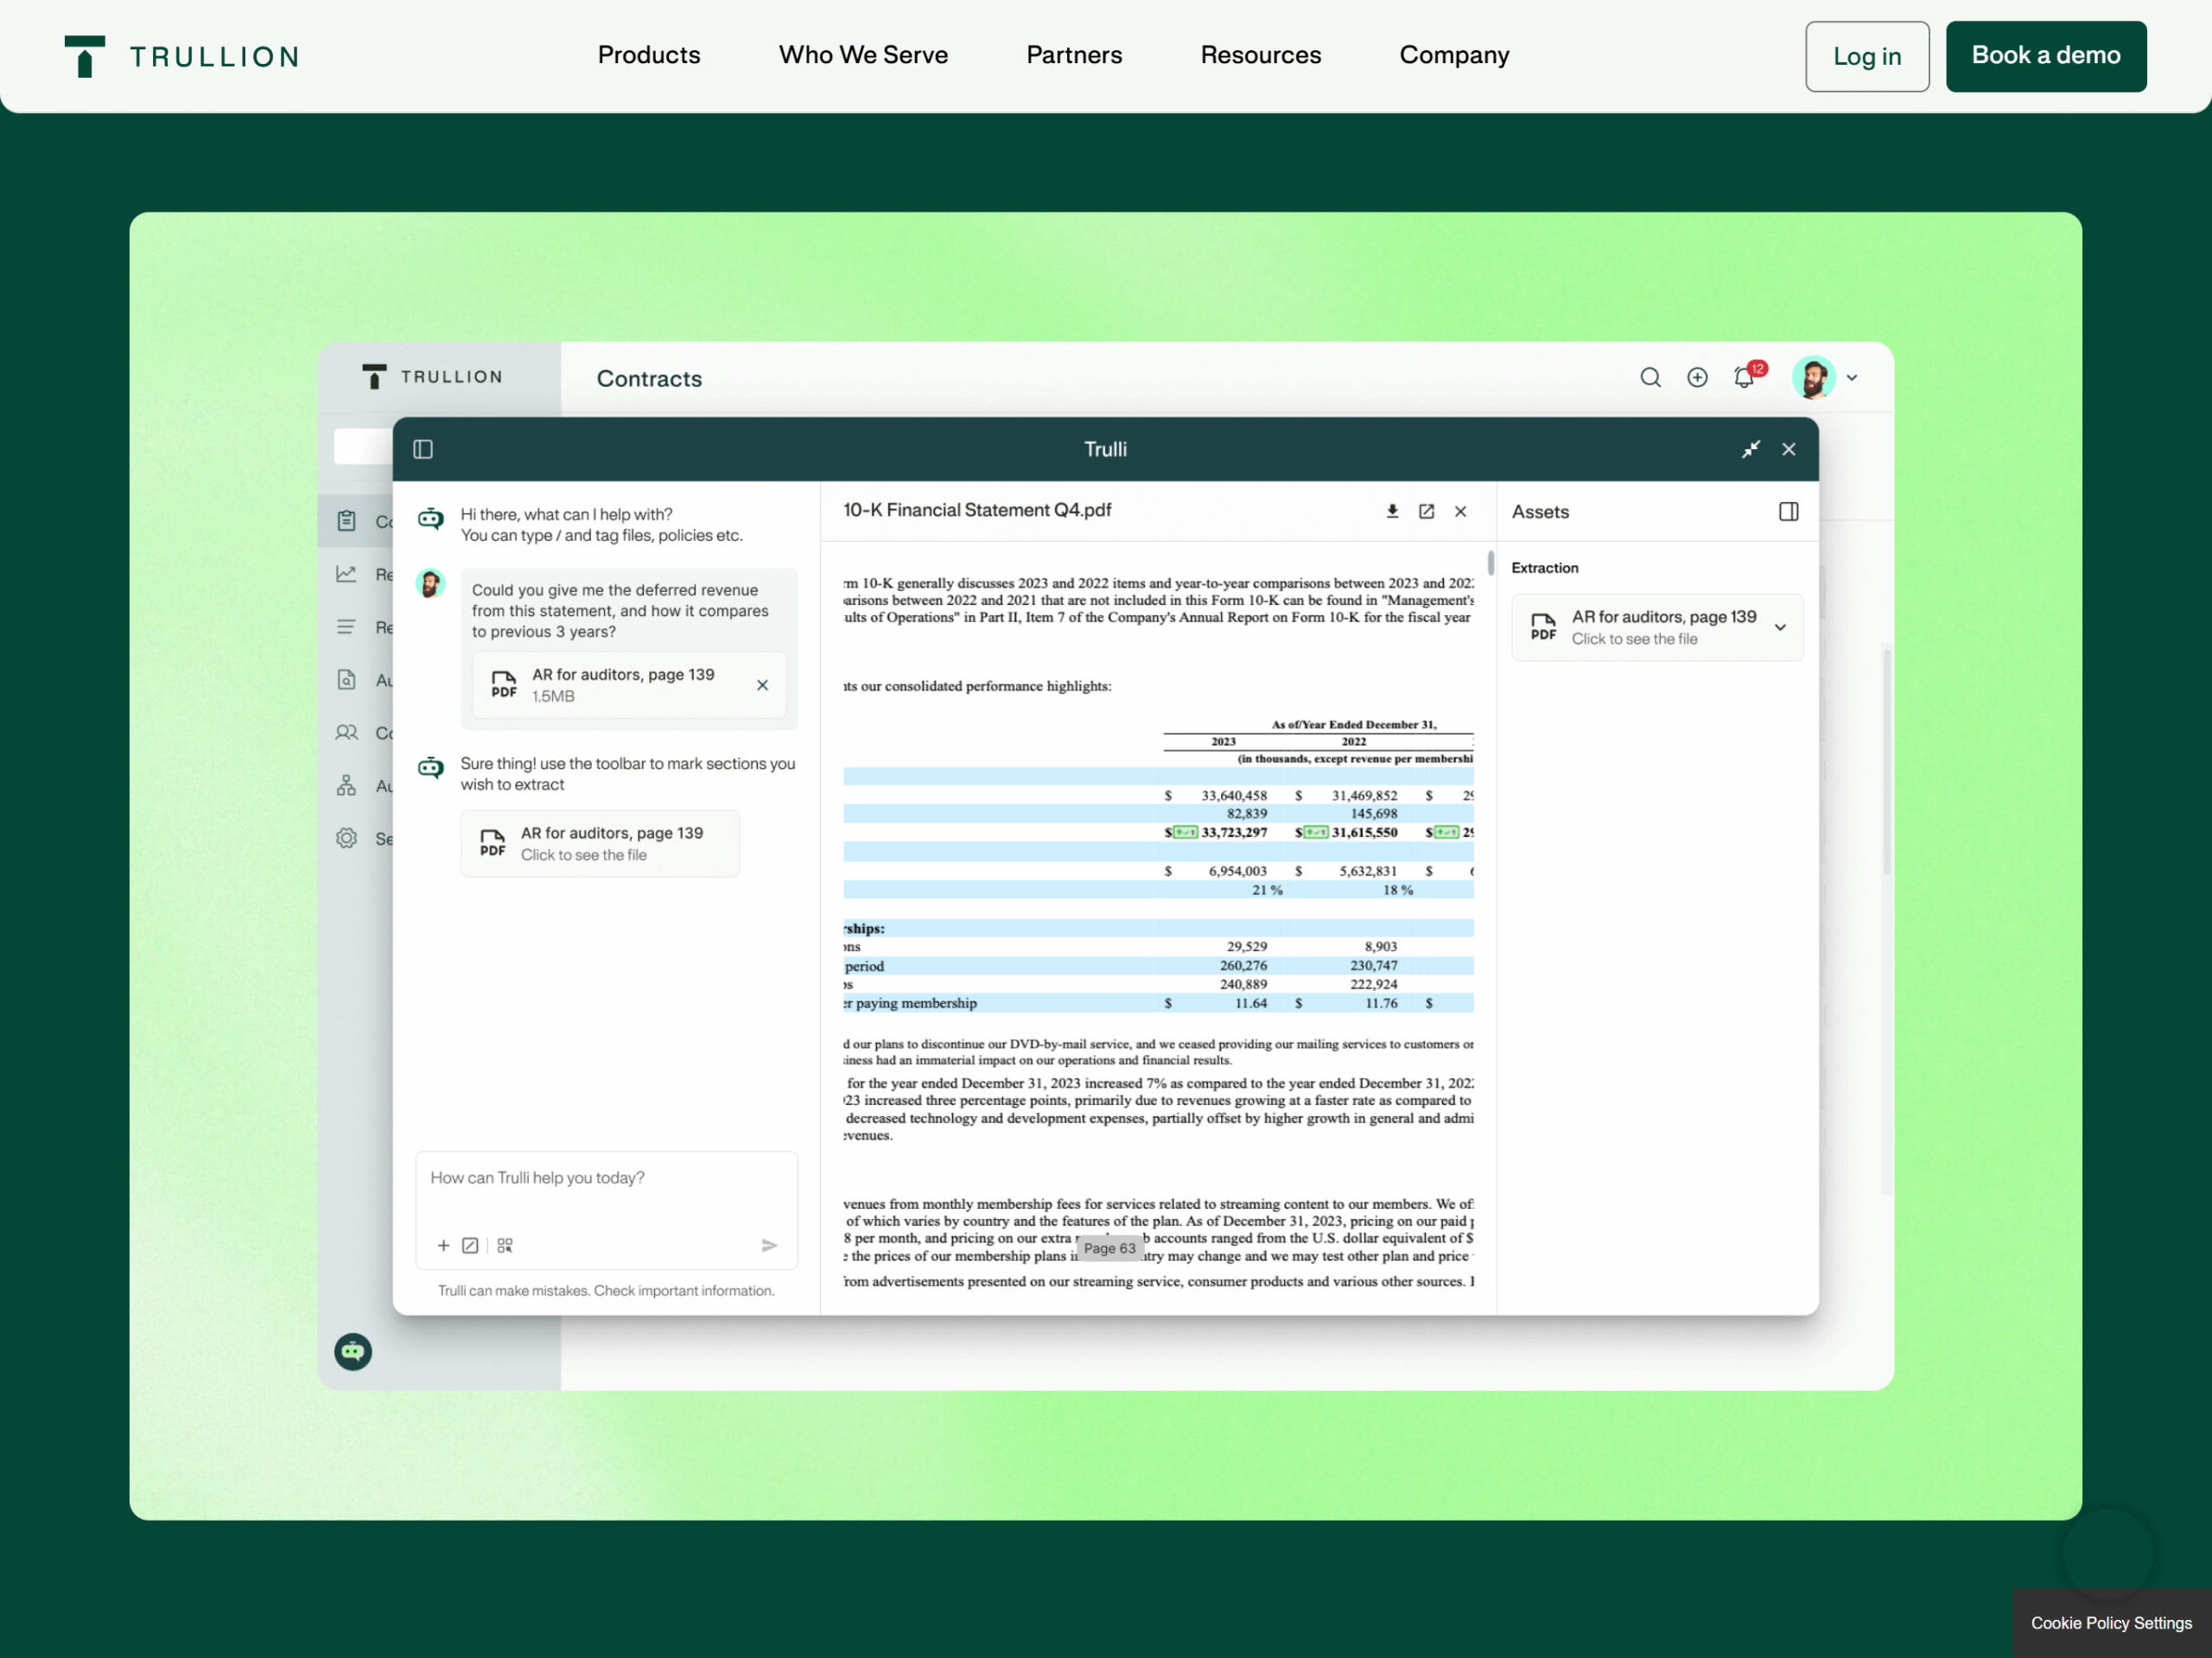Open the Trulli chatbot bubble at bottom left
The height and width of the screenshot is (1658, 2212).
tap(352, 1352)
